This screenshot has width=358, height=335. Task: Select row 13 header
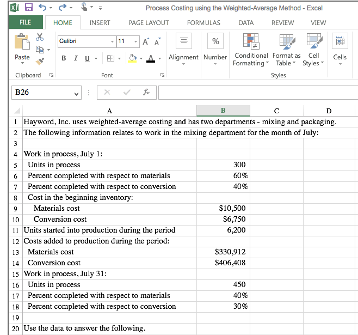[16, 252]
